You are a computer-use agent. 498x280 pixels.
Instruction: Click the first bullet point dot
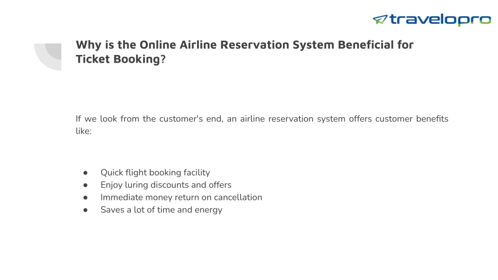86,173
